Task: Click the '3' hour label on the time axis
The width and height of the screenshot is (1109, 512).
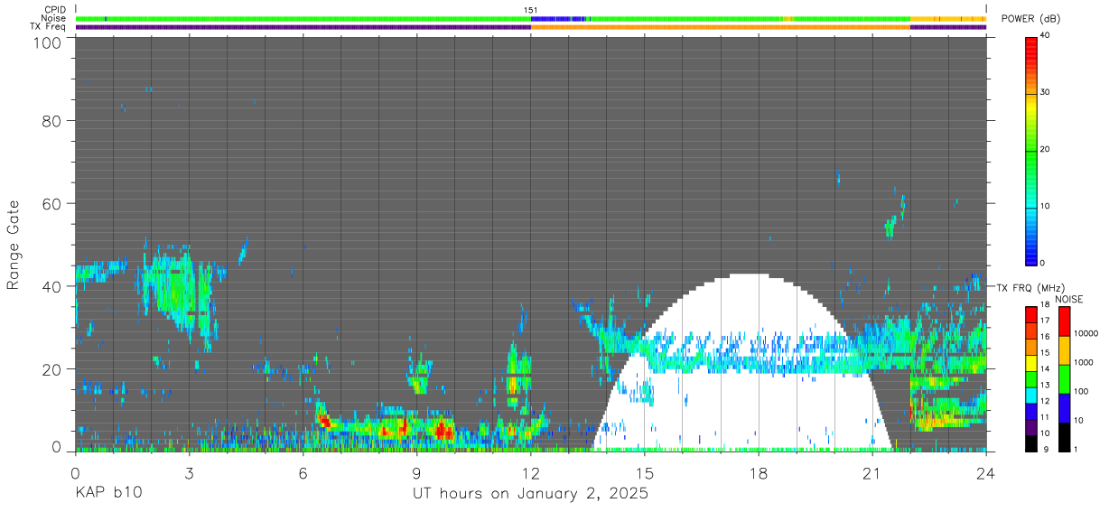Action: click(x=189, y=472)
